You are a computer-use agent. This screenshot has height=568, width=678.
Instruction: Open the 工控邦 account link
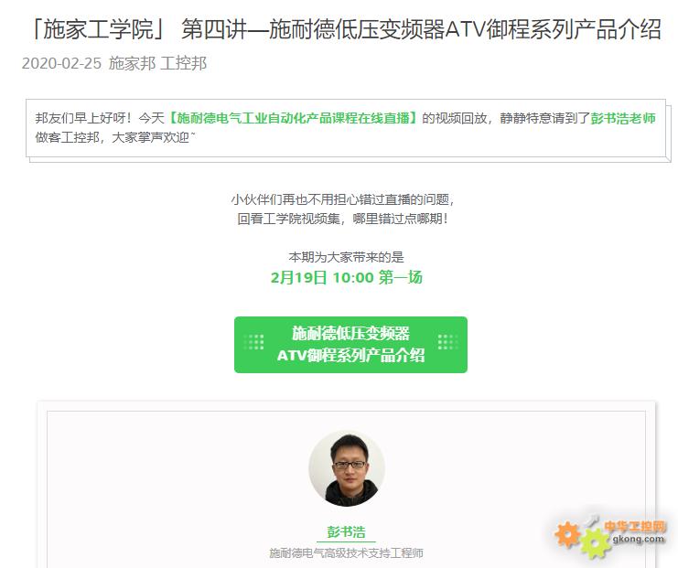[183, 63]
